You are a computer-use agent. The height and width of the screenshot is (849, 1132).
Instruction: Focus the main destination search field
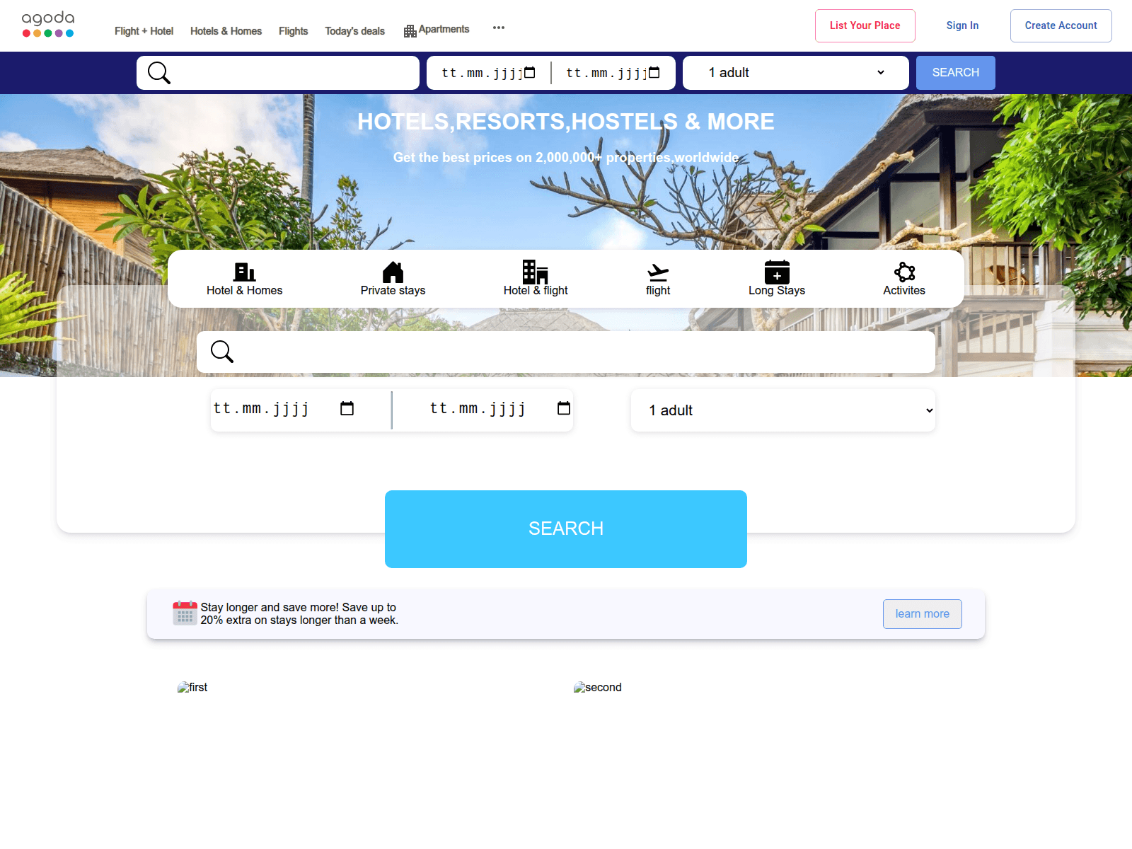point(566,352)
